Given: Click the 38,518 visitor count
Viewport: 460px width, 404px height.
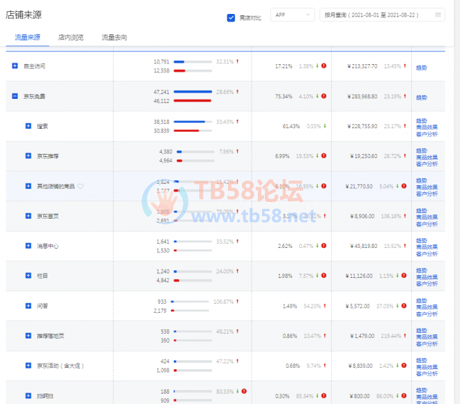Looking at the screenshot, I should point(162,122).
